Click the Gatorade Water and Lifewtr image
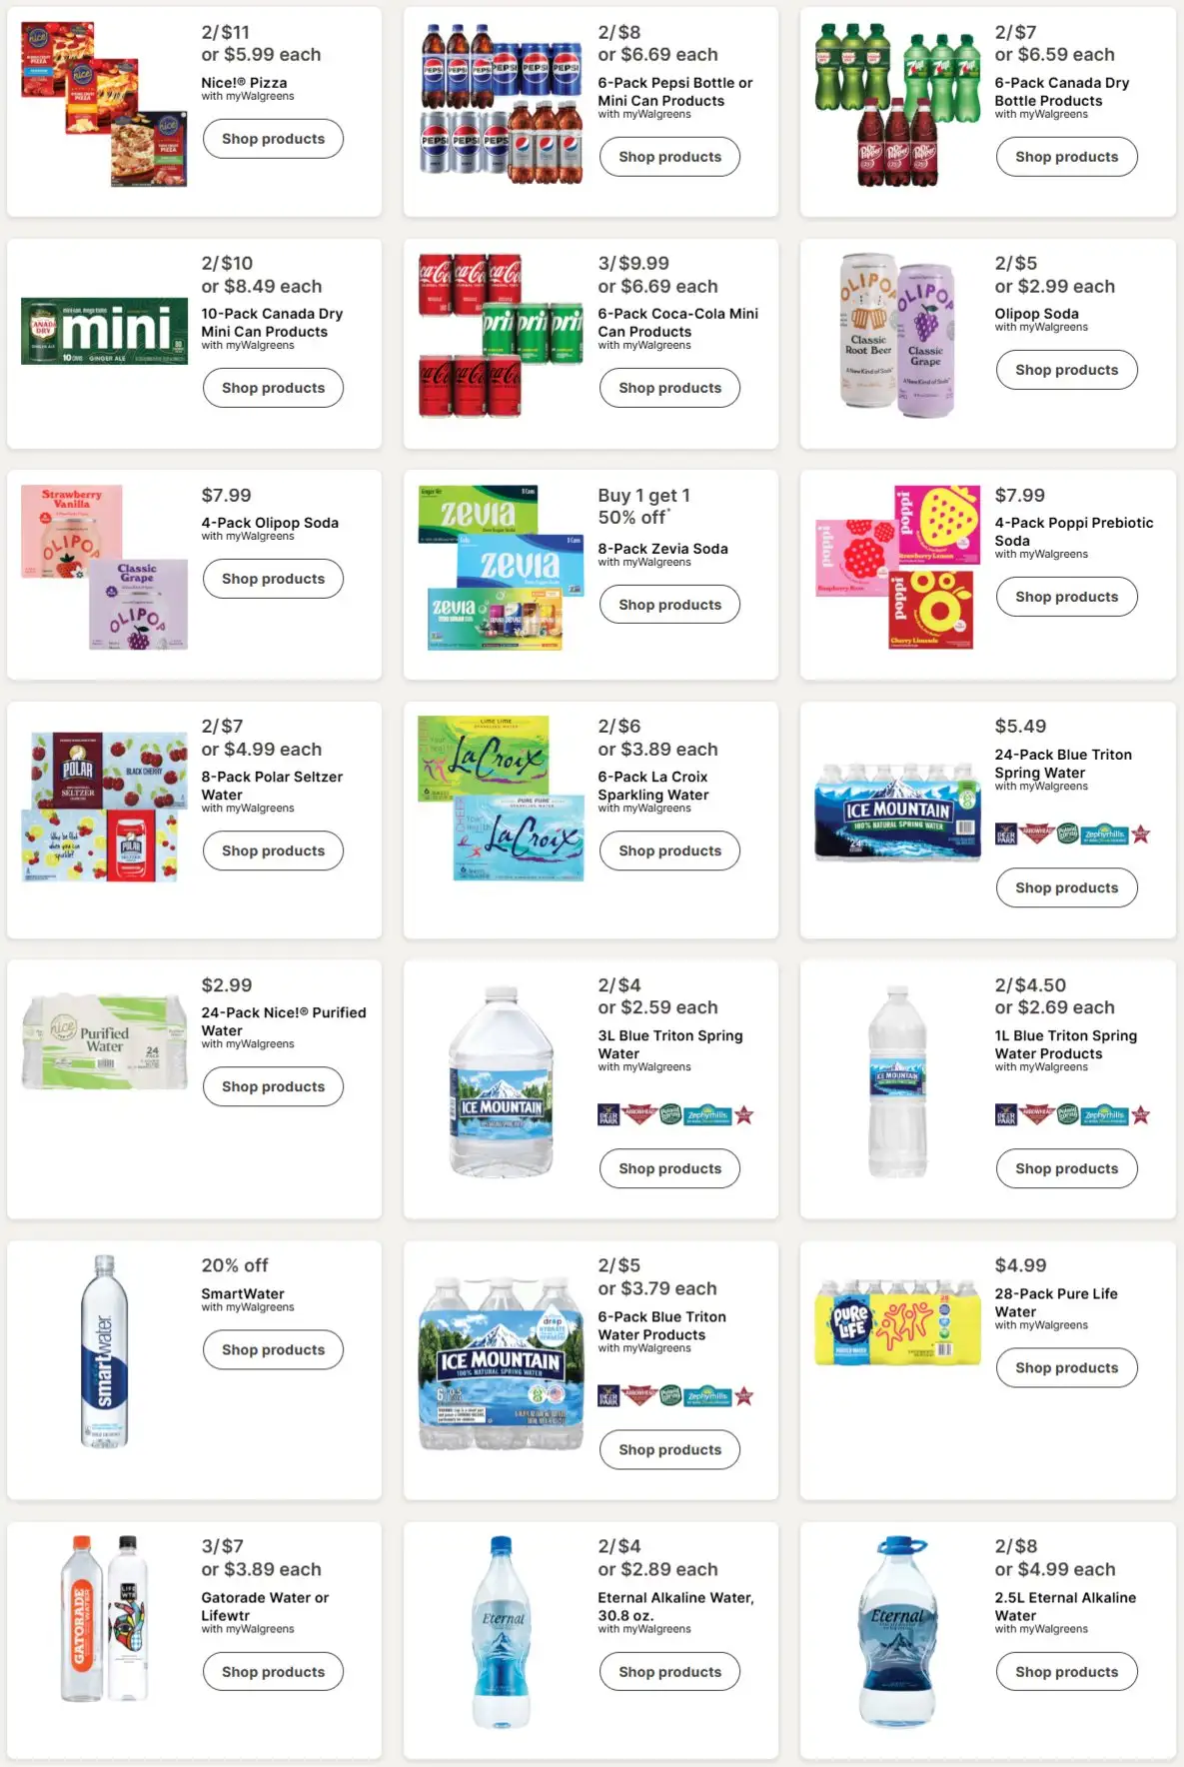Screen dimensions: 1184x1767 (104, 1618)
